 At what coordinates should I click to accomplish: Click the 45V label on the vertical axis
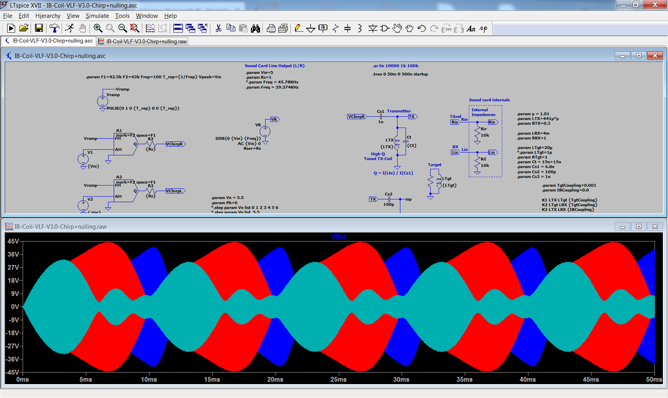pyautogui.click(x=13, y=242)
